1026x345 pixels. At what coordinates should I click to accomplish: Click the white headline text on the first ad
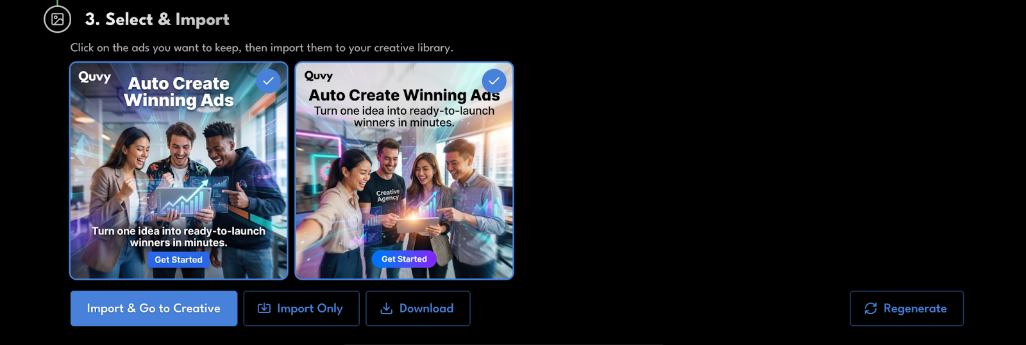pyautogui.click(x=179, y=92)
